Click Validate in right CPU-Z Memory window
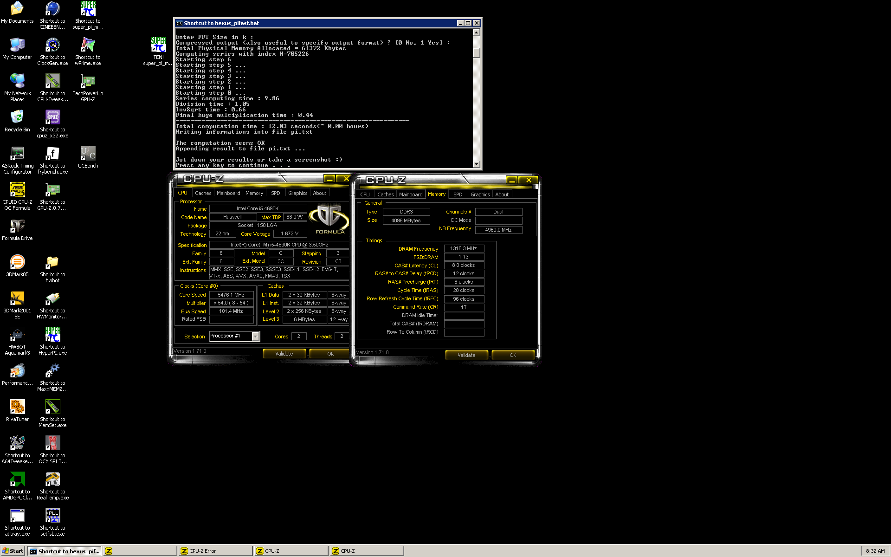891x557 pixels. coord(466,355)
